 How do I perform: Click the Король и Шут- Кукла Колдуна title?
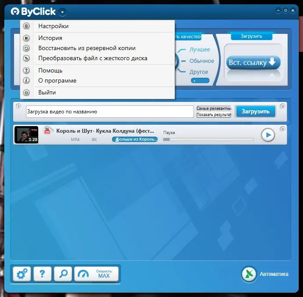105,131
